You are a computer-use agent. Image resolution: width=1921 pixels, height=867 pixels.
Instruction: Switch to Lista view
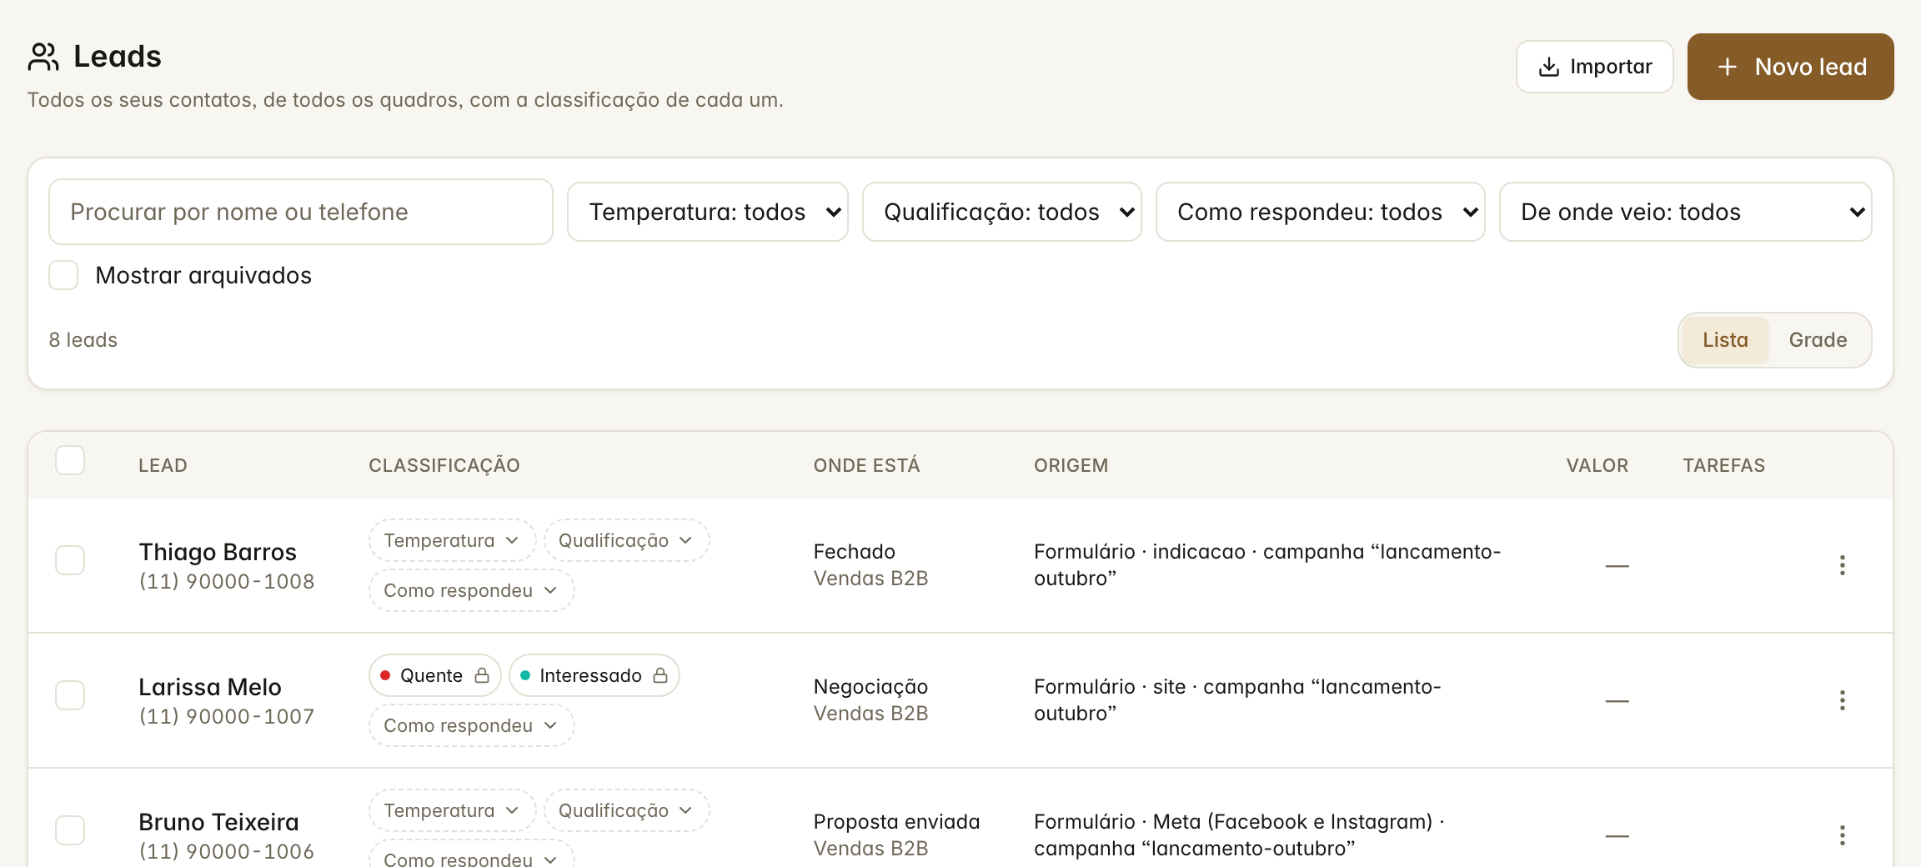tap(1725, 340)
